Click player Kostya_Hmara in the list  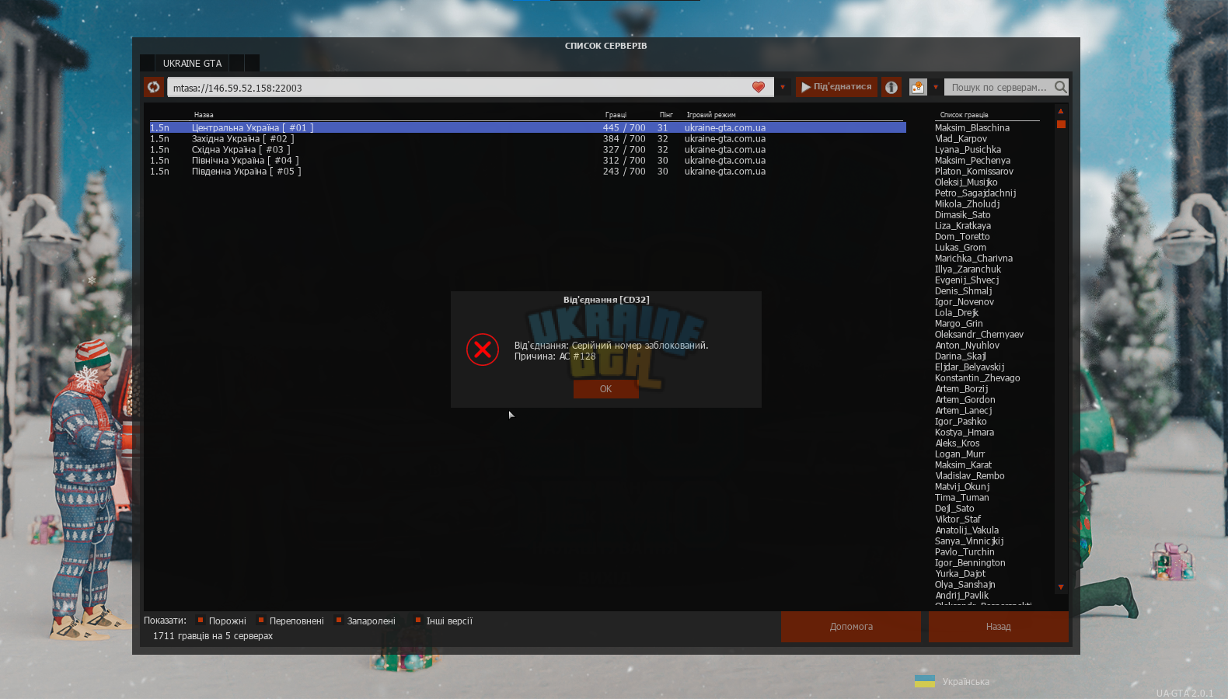coord(965,432)
